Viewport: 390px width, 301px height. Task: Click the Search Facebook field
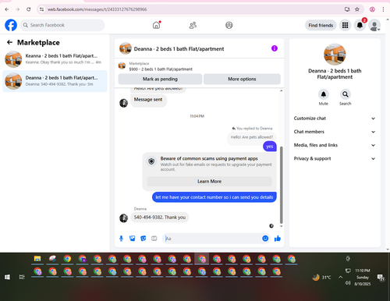(x=62, y=25)
